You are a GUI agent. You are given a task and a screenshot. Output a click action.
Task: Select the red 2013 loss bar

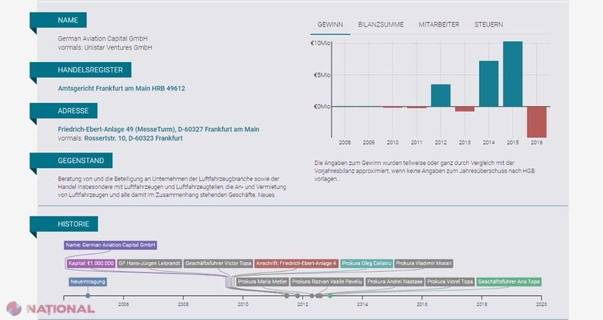[x=465, y=109]
